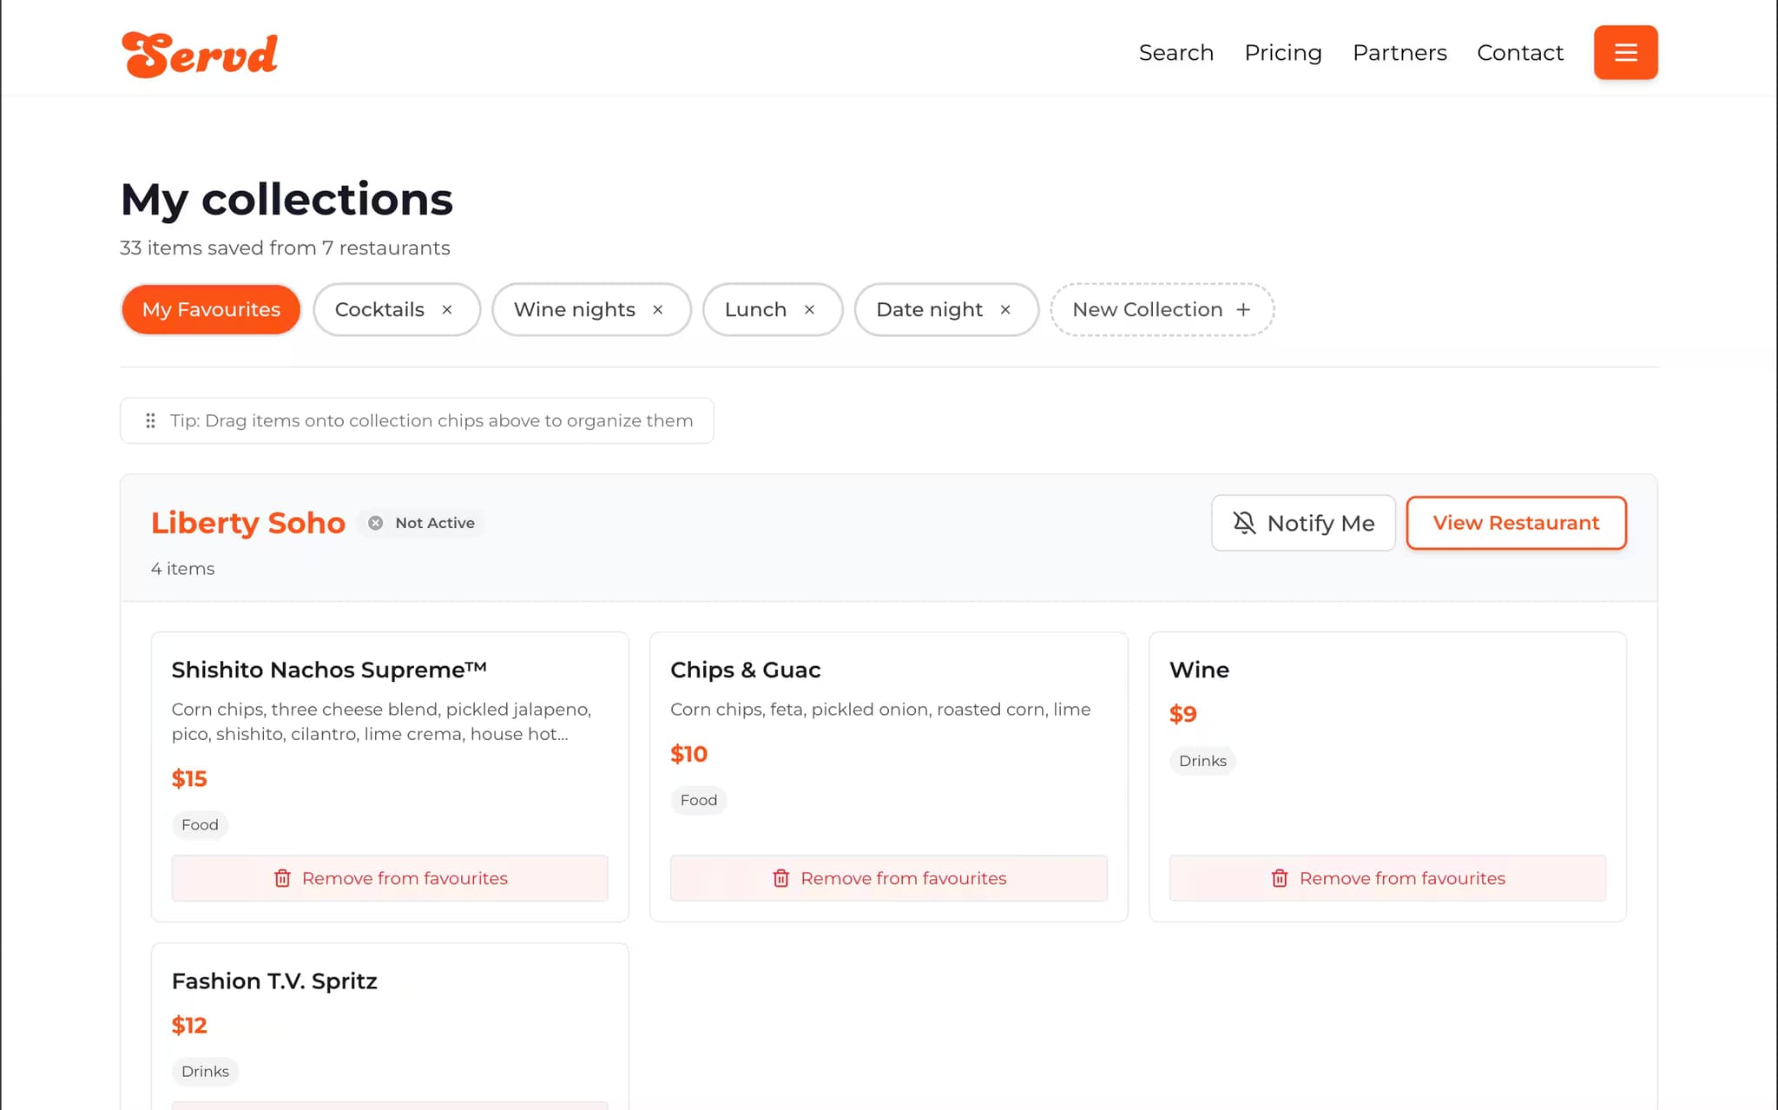Viewport: 1778px width, 1110px height.
Task: Click the Wine item title
Action: click(1199, 670)
